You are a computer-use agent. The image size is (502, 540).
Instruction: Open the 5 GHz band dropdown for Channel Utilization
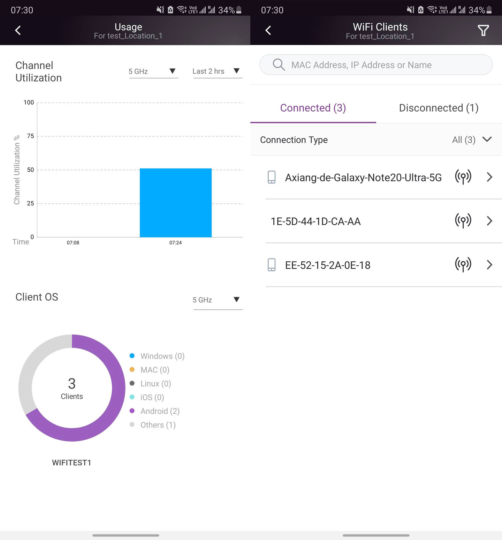[x=153, y=71]
